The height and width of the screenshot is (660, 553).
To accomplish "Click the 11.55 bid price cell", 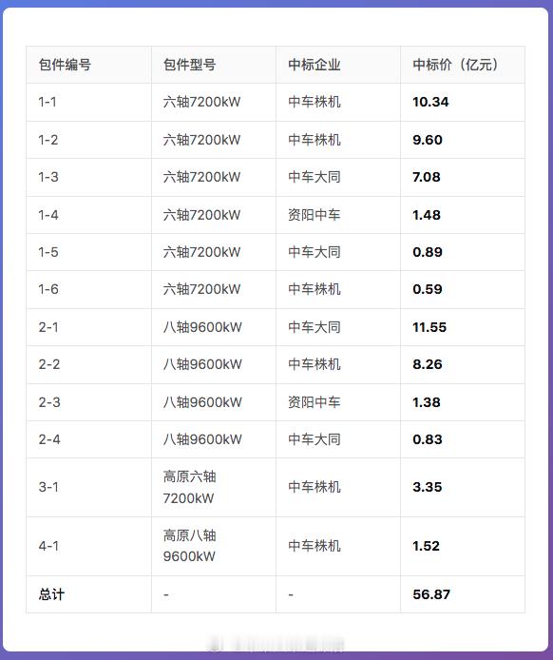I will [x=463, y=327].
